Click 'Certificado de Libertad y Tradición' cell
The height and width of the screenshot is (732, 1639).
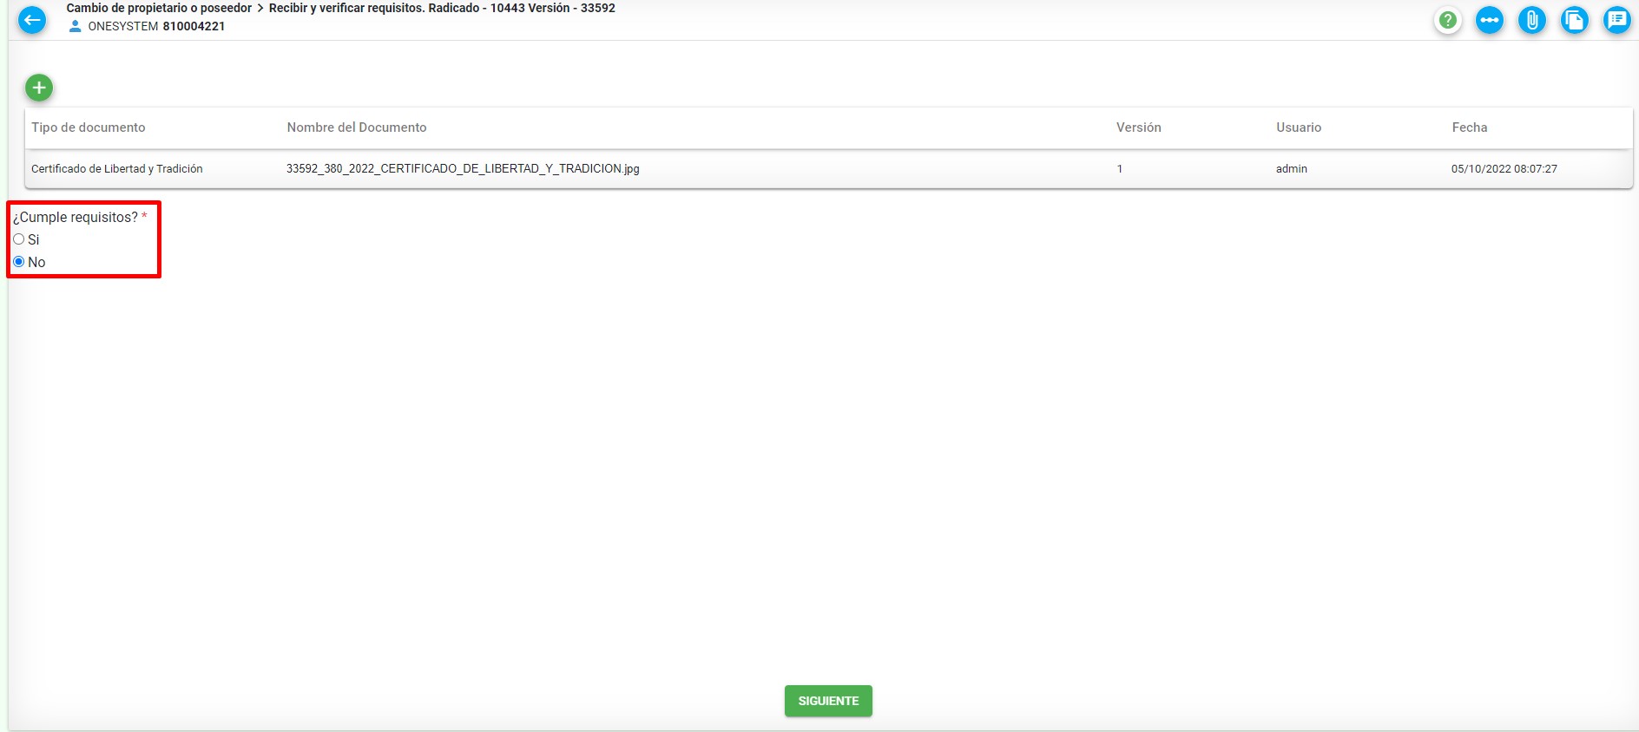click(x=117, y=169)
